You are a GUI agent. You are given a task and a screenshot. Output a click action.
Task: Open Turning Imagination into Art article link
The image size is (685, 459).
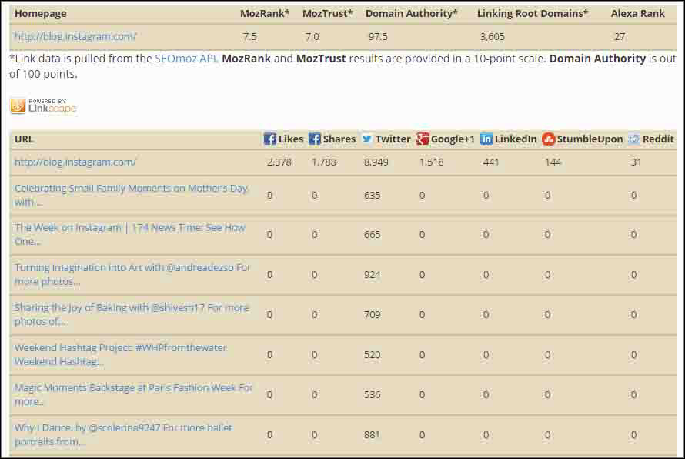132,267
